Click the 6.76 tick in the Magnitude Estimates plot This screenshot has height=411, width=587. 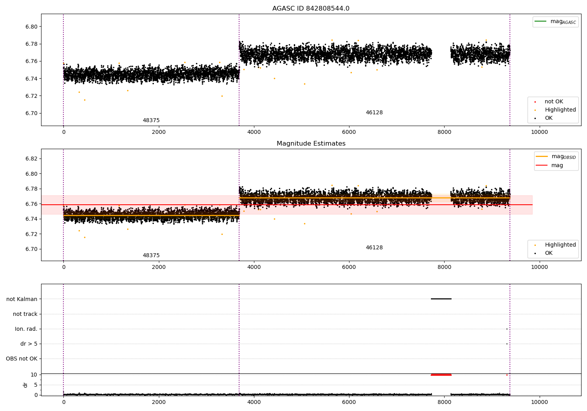coord(31,204)
